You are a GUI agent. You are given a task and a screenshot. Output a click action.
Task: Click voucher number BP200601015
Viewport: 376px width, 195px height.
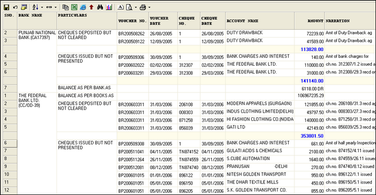(x=131, y=175)
